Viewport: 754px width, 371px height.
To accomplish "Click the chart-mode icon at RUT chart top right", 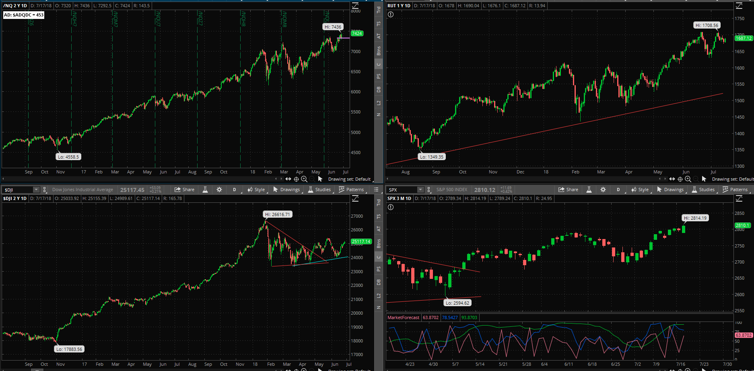I will pos(739,6).
